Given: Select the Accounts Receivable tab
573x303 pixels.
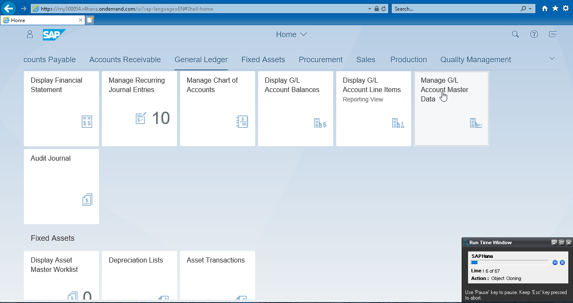Looking at the screenshot, I should point(125,60).
